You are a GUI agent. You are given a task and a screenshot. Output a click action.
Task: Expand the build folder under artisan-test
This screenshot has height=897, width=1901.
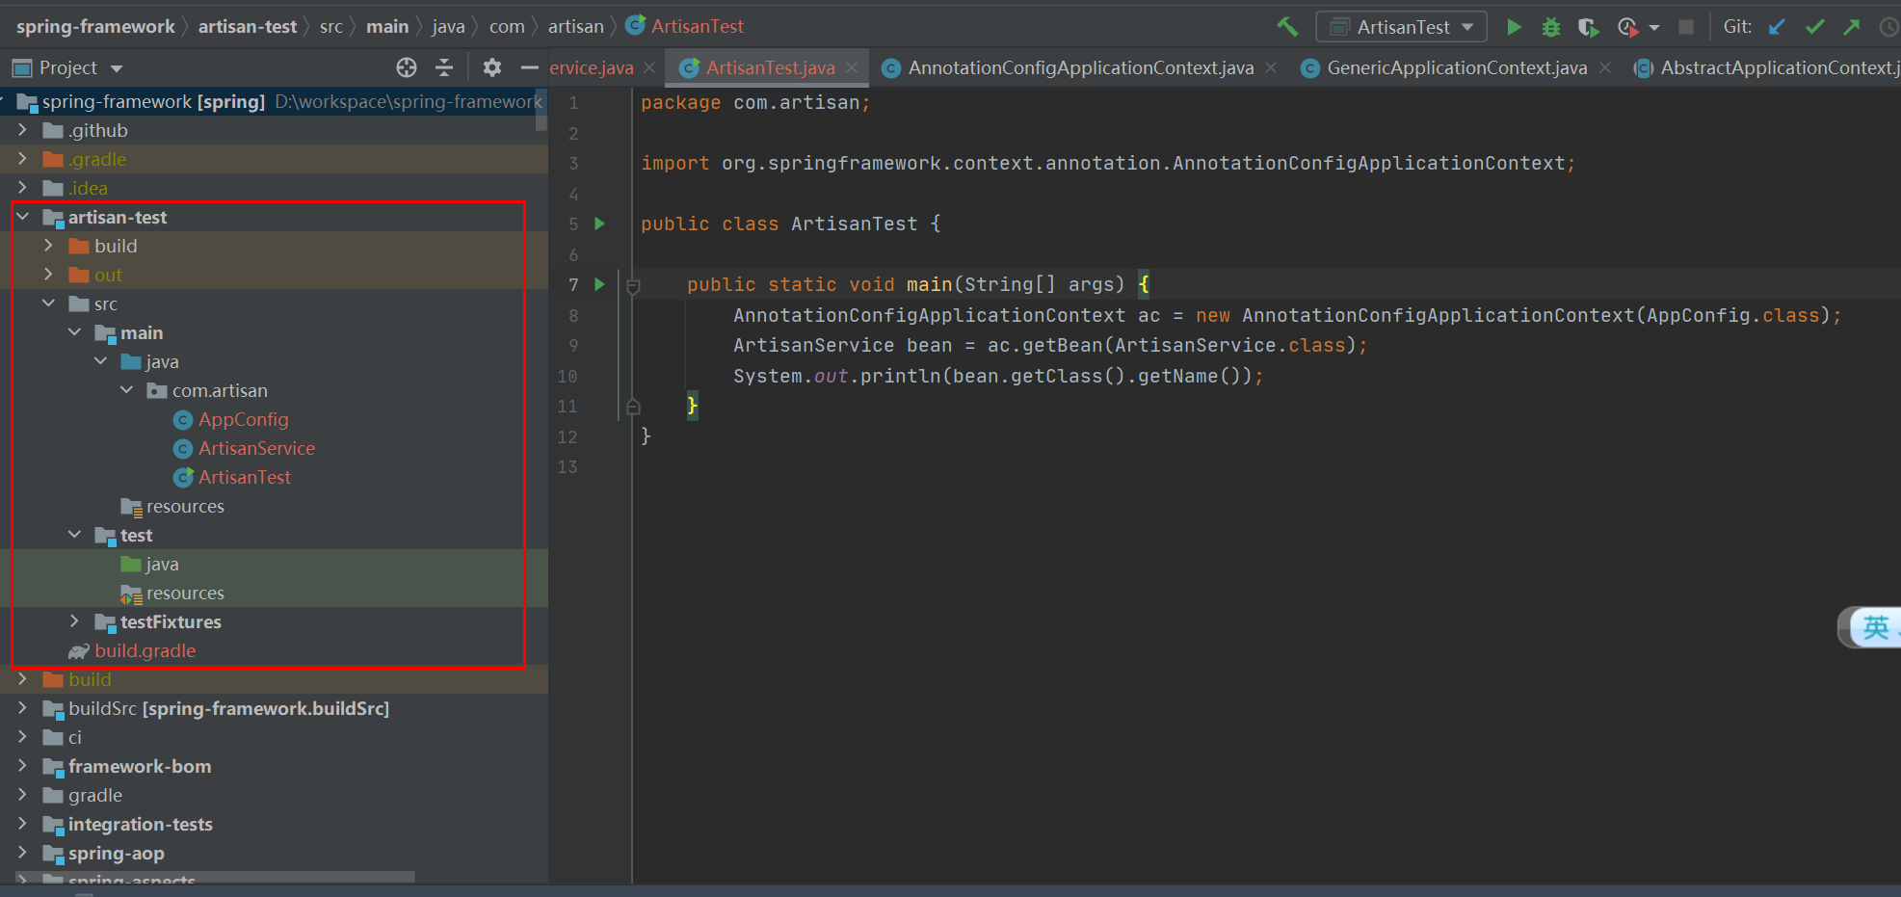click(48, 246)
